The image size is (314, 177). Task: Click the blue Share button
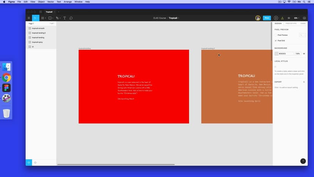(x=267, y=18)
